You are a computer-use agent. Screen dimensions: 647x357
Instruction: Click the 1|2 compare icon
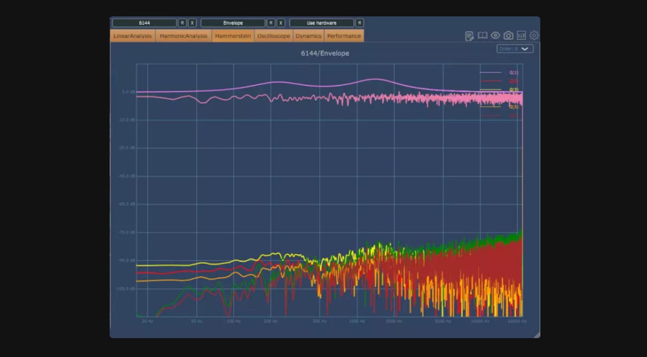521,36
